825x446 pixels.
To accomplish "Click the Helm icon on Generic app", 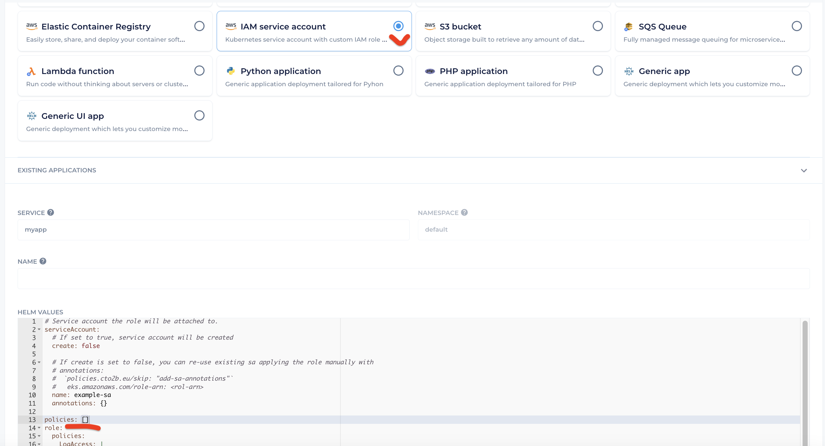I will point(629,71).
